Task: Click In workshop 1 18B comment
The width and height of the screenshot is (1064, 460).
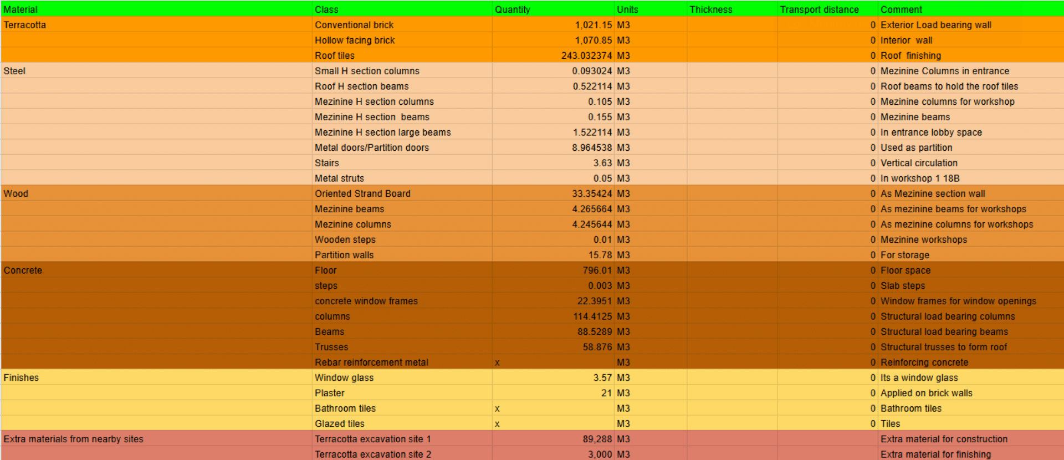Action: point(971,178)
